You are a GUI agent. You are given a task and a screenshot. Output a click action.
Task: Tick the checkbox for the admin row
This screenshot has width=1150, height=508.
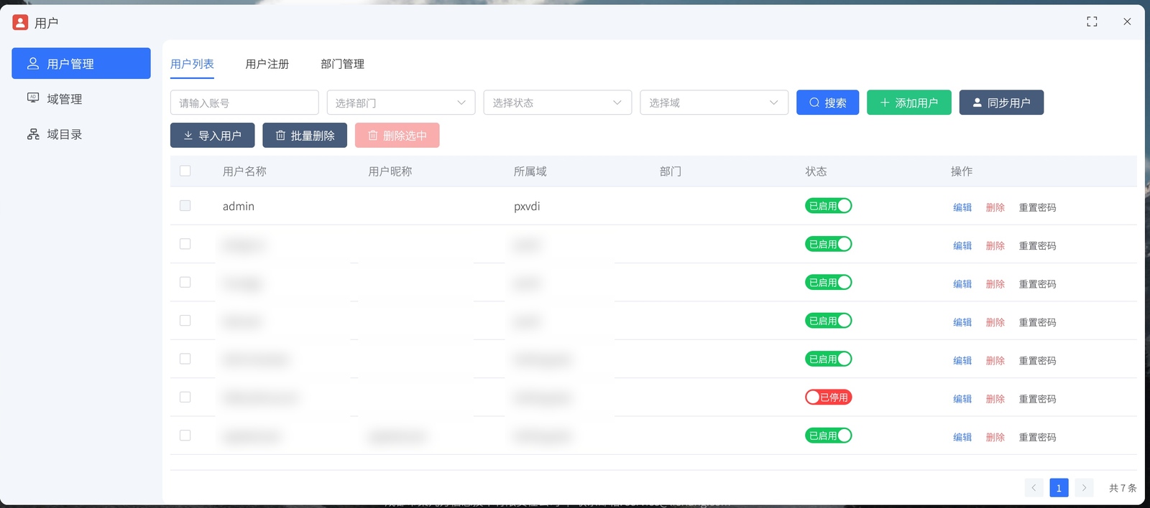click(x=185, y=206)
